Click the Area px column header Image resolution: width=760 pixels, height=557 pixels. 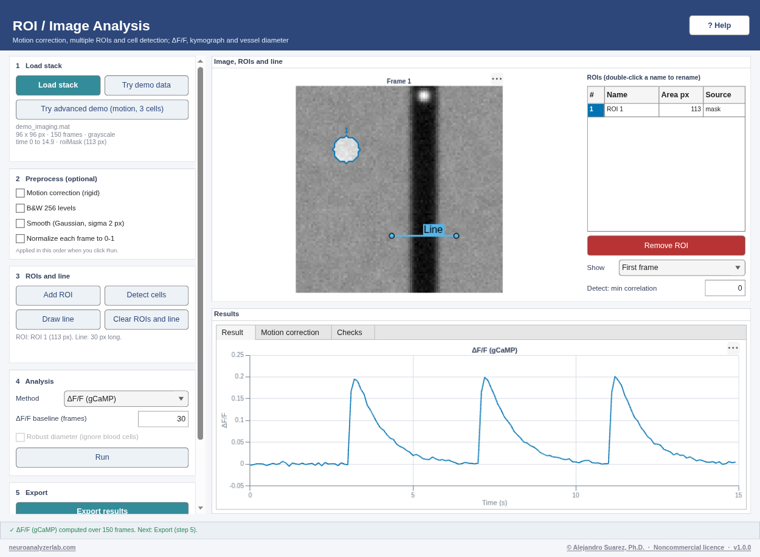point(681,95)
